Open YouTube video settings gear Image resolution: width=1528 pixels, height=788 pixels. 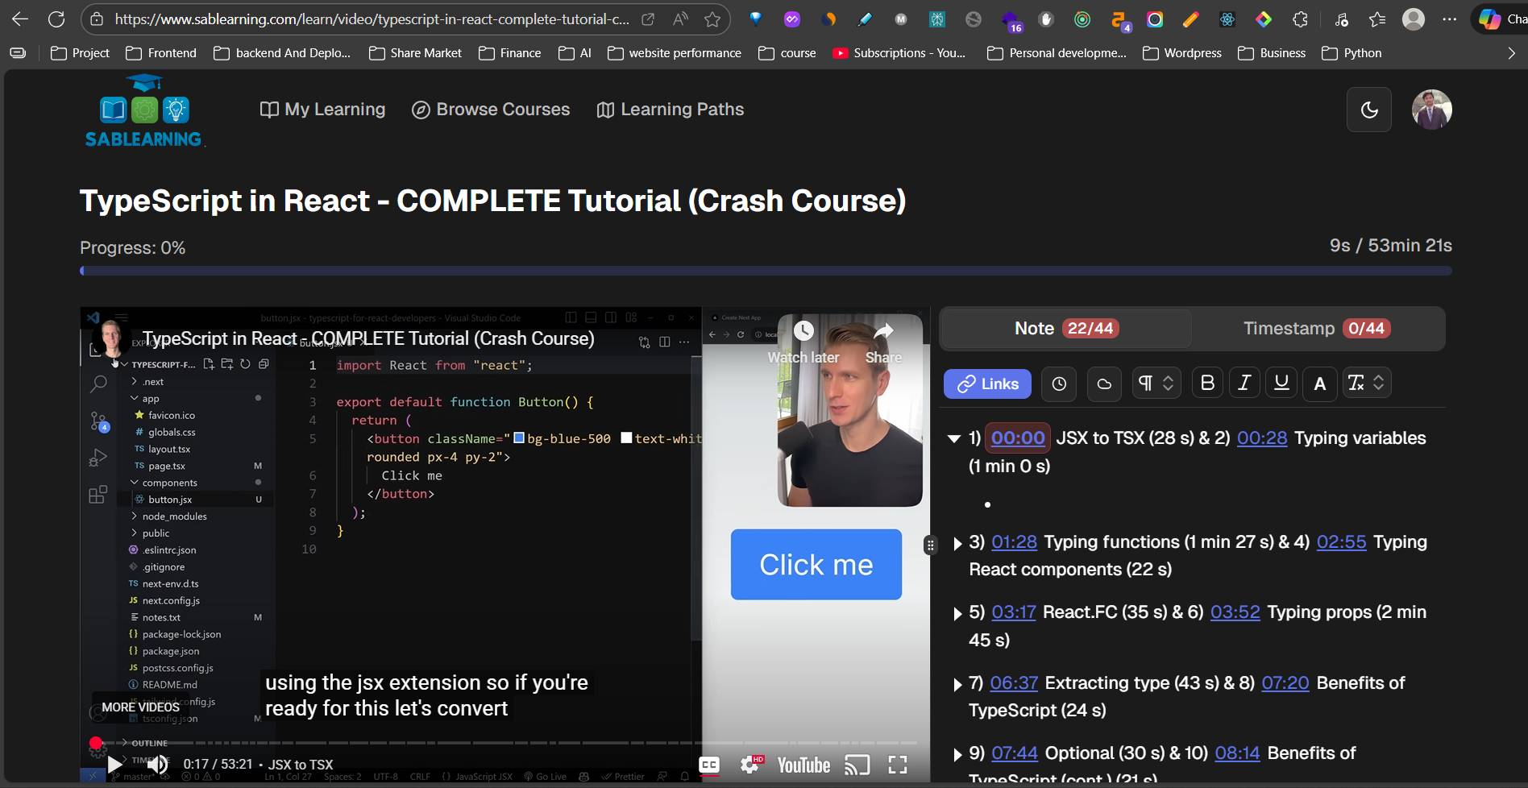point(752,764)
